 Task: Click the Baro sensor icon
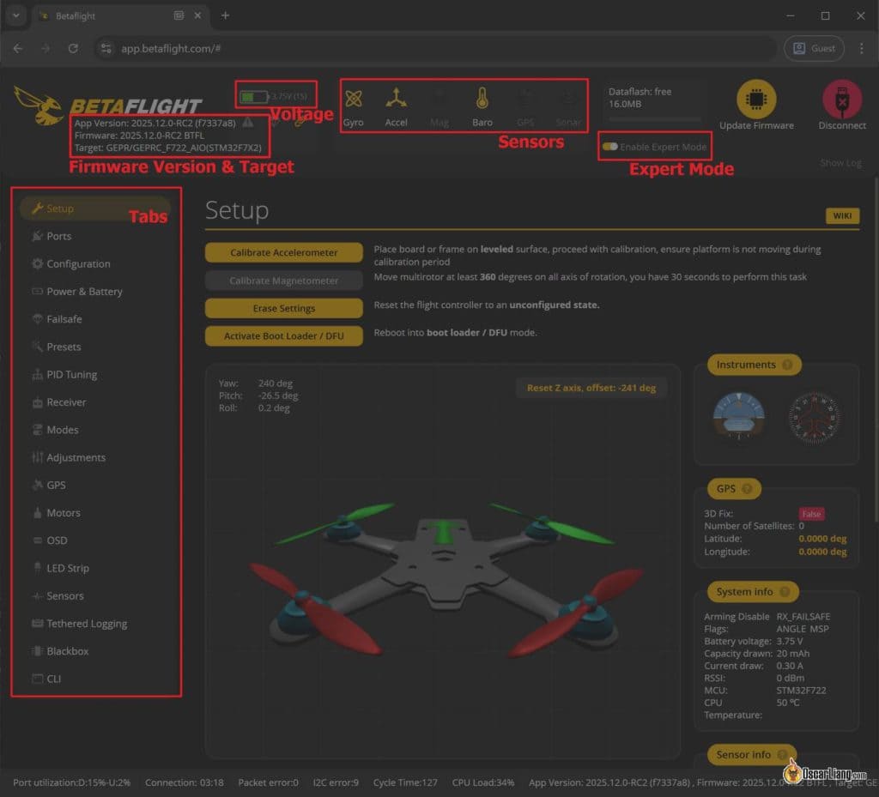coord(482,99)
